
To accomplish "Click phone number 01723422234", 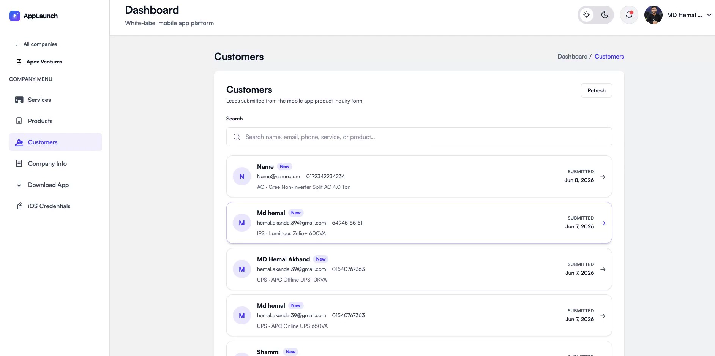I will 325,176.
